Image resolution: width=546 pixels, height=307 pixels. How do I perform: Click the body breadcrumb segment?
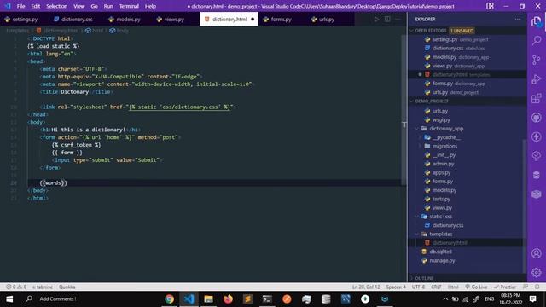[119, 31]
